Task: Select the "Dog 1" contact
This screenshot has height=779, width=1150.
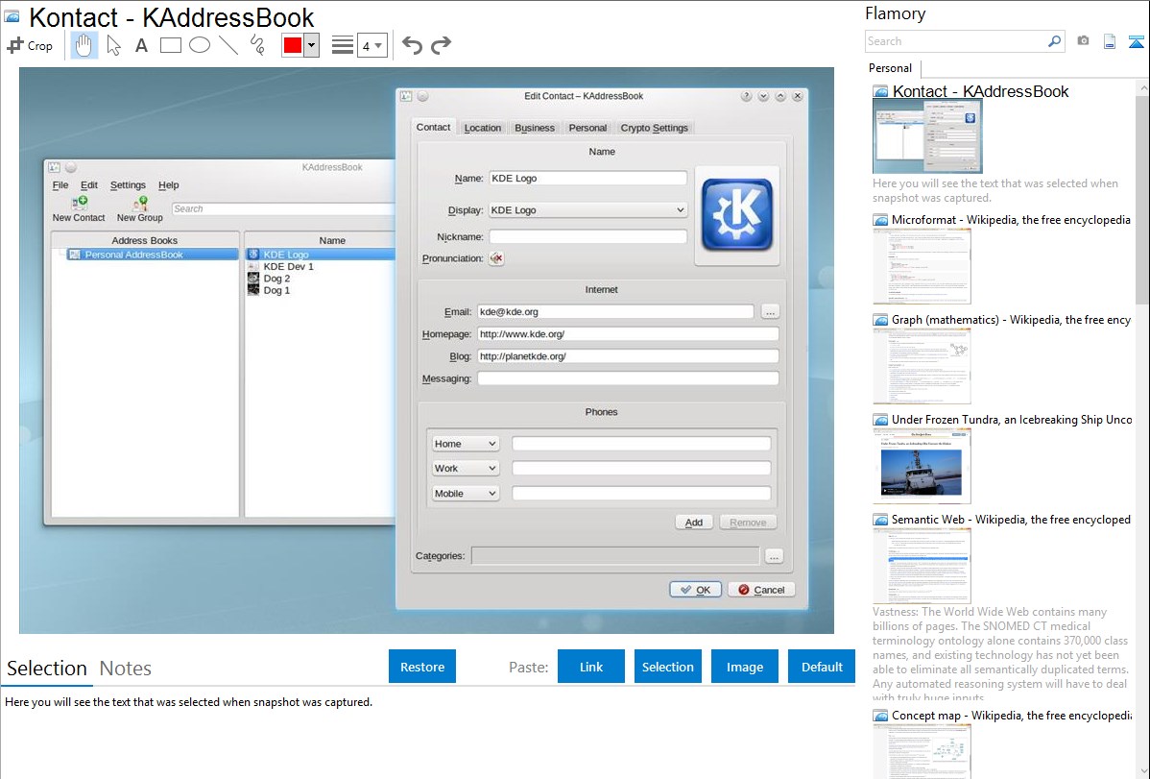Action: [276, 290]
